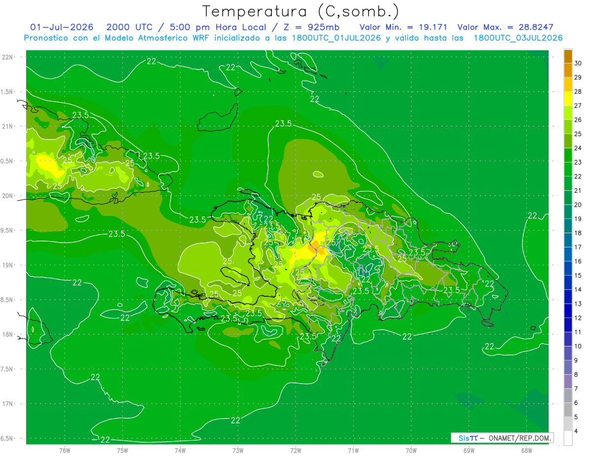Screen dimensions: 591x457
Task: Click the 17N latitude axis label
Action: (8, 404)
